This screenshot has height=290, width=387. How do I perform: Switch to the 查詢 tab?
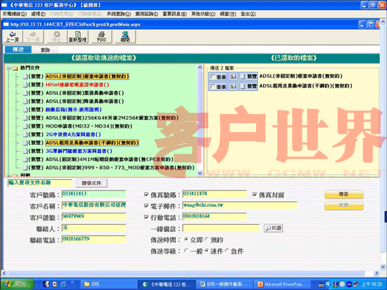tap(45, 49)
